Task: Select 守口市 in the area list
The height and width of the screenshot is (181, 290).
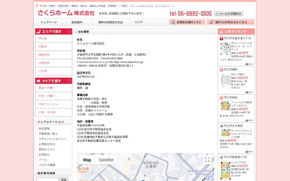Action: click(x=53, y=38)
